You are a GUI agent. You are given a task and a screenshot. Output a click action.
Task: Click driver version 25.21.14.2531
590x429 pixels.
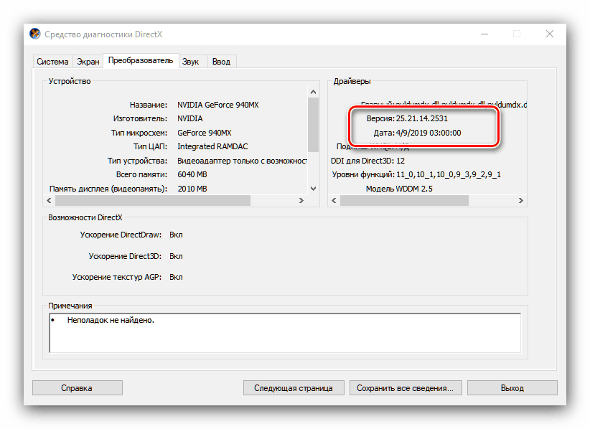coord(422,118)
